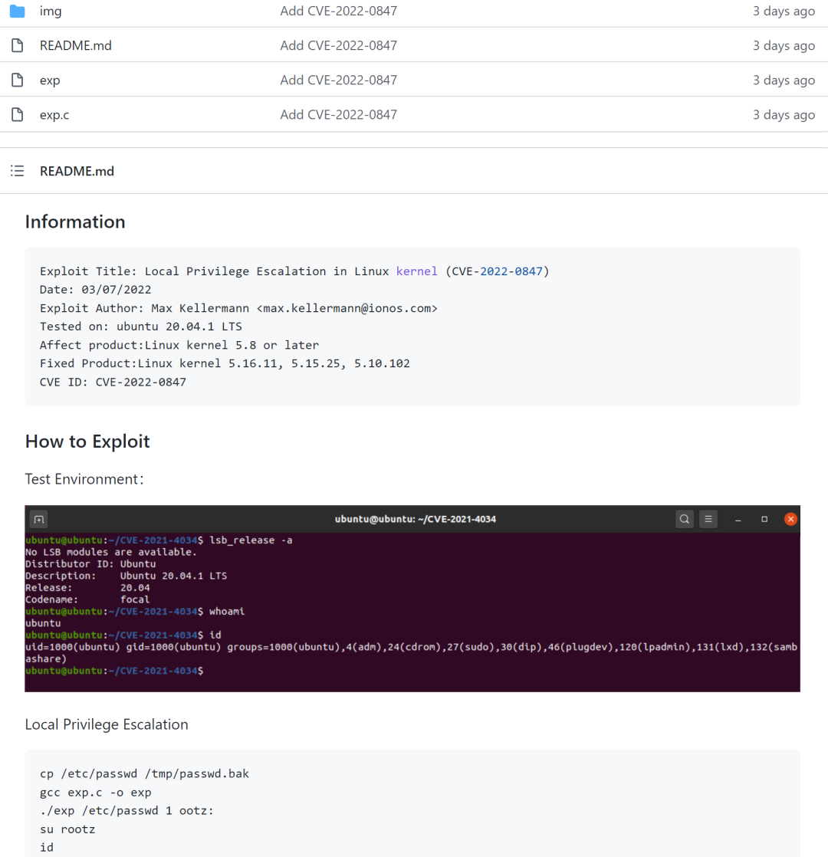Image resolution: width=828 pixels, height=857 pixels.
Task: Open the terminal hamburger menu icon
Action: click(708, 519)
